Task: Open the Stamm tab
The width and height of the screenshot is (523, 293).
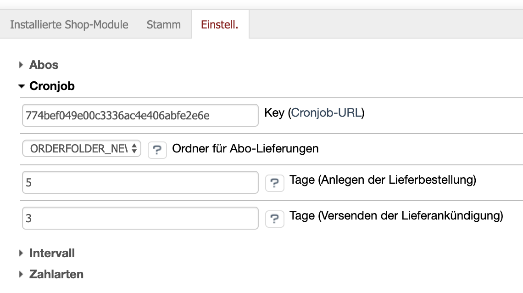Action: (164, 24)
